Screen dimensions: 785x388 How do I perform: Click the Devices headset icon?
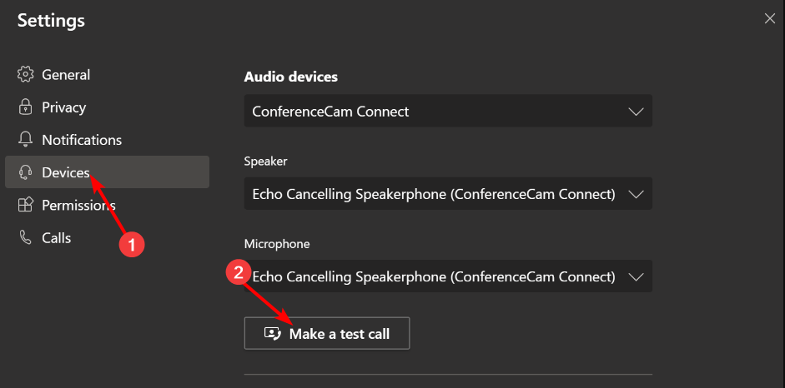tap(25, 172)
